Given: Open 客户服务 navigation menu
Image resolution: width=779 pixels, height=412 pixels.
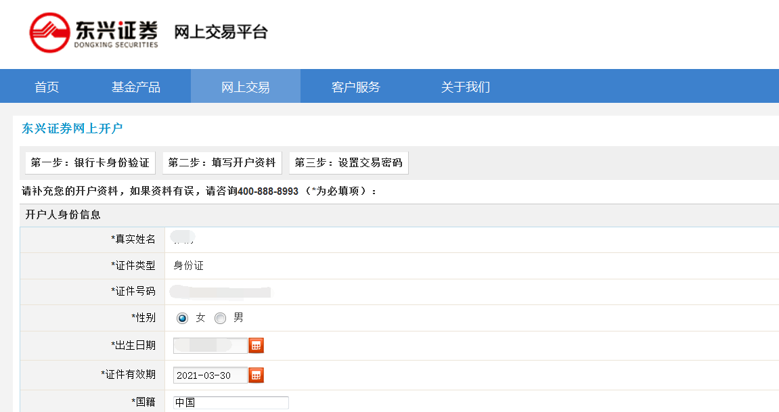Looking at the screenshot, I should point(356,87).
